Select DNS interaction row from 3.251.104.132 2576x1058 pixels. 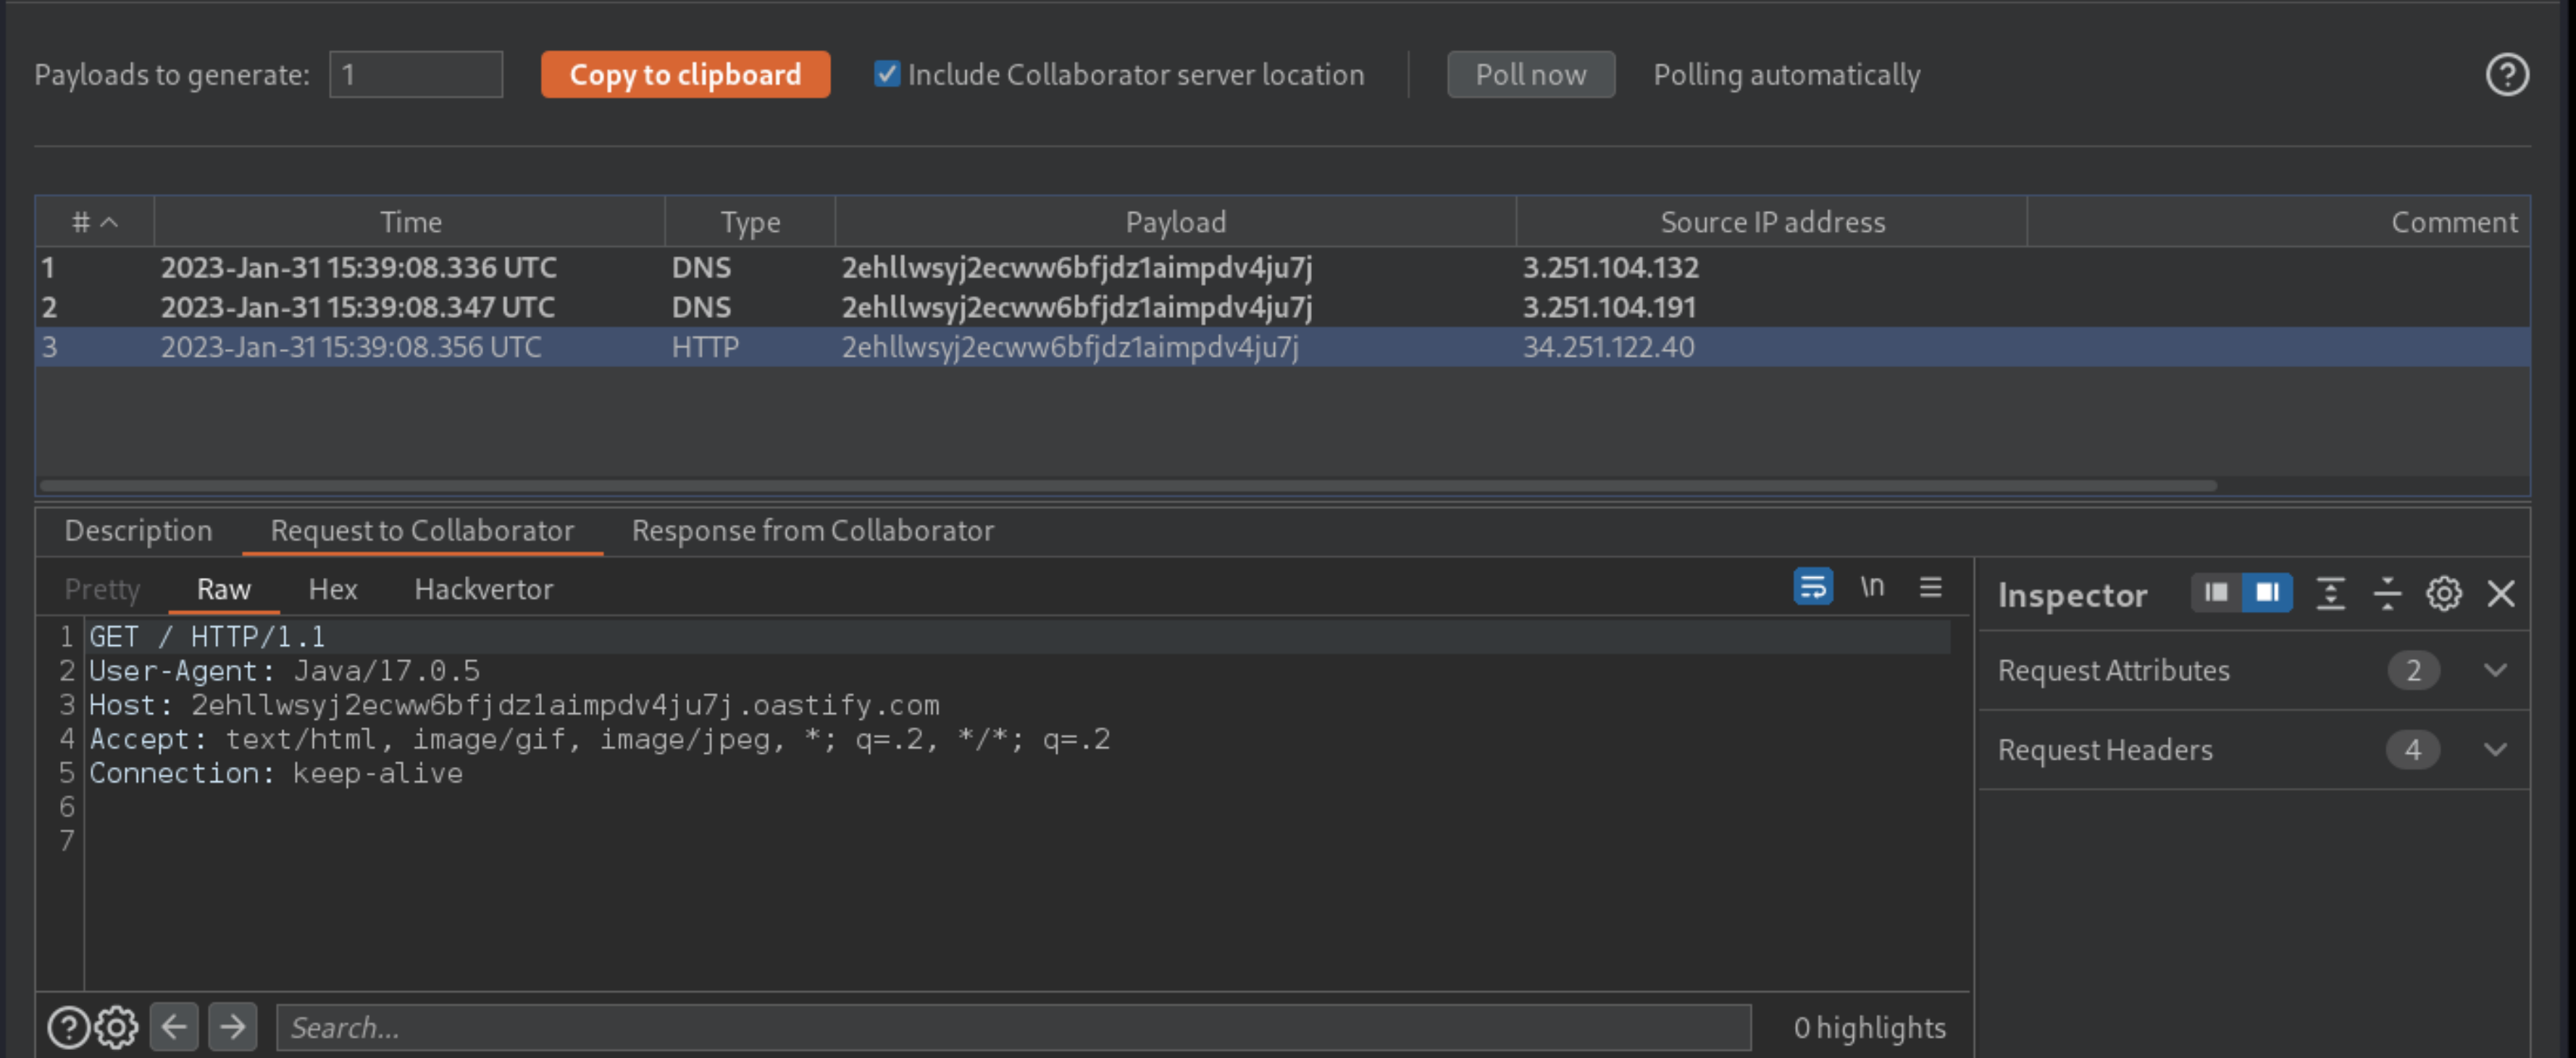click(x=1283, y=267)
